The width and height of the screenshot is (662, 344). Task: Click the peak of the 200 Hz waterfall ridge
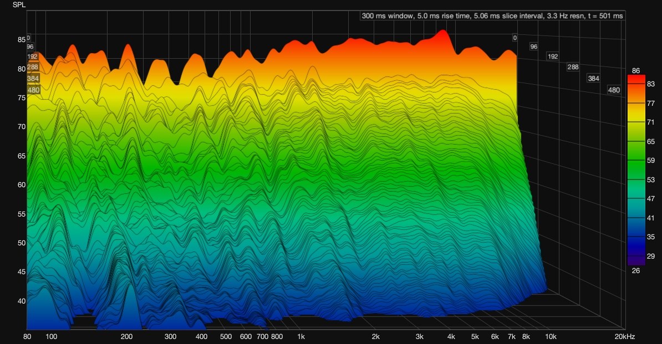point(127,44)
